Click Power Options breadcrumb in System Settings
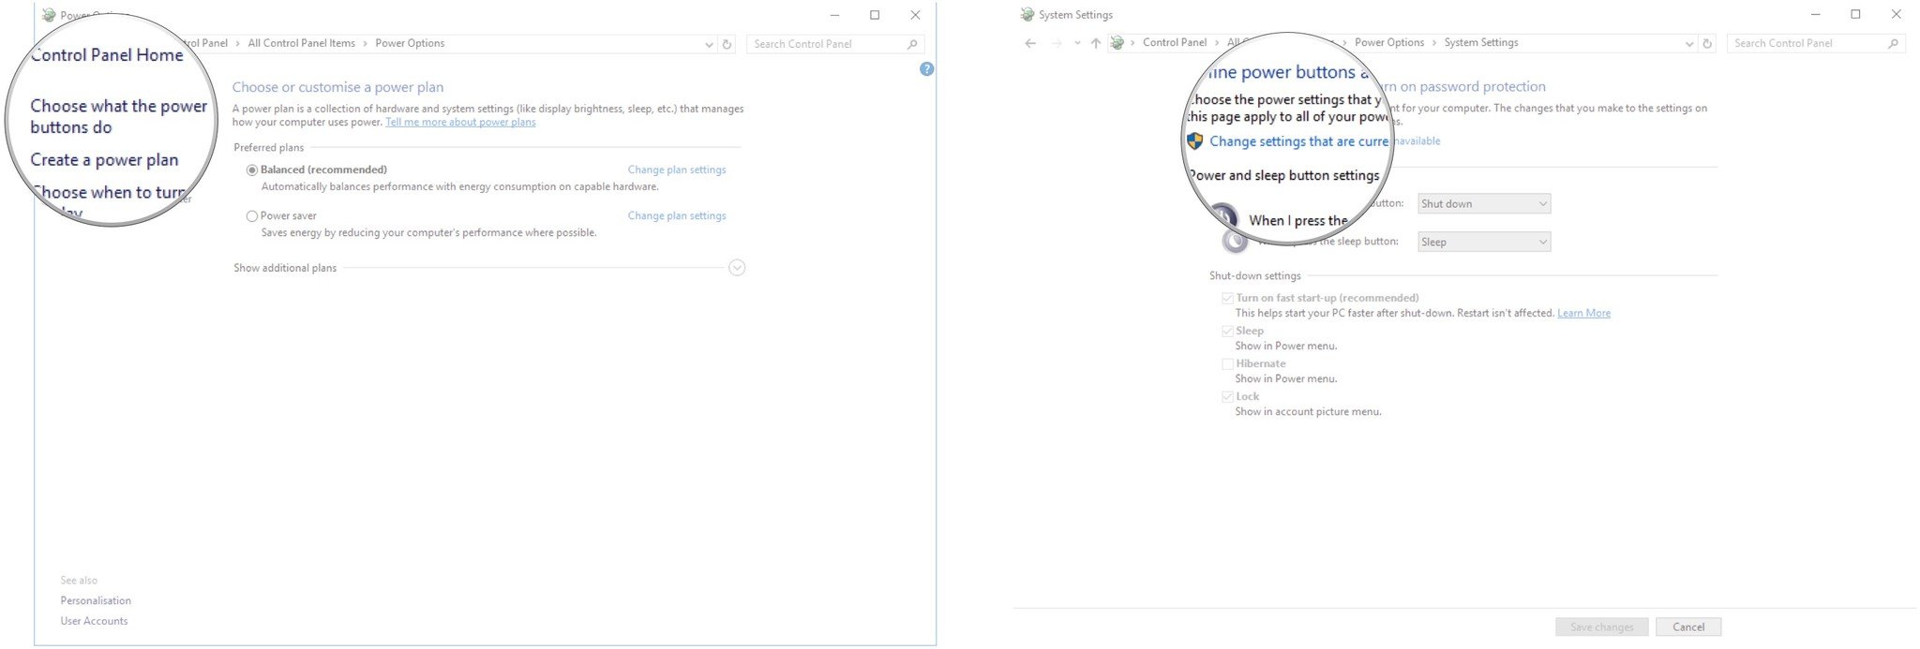The image size is (1920, 649). point(1388,43)
